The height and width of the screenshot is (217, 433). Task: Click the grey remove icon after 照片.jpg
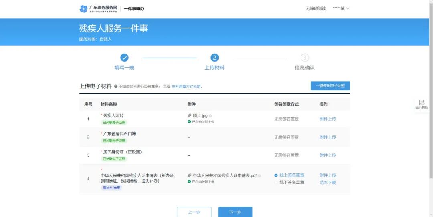210,116
